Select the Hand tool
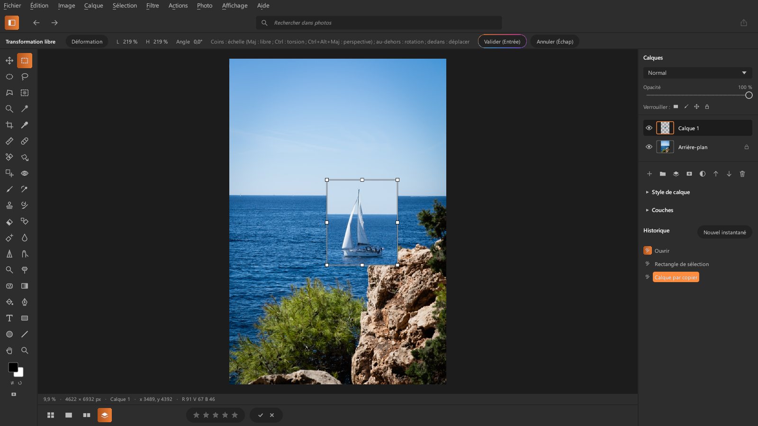758x426 pixels. (x=9, y=350)
